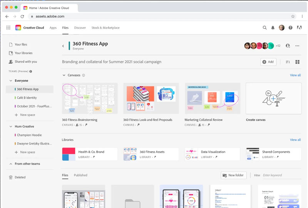308x208 pixels.
Task: Collapse the Everyone team section
Action: click(11, 81)
